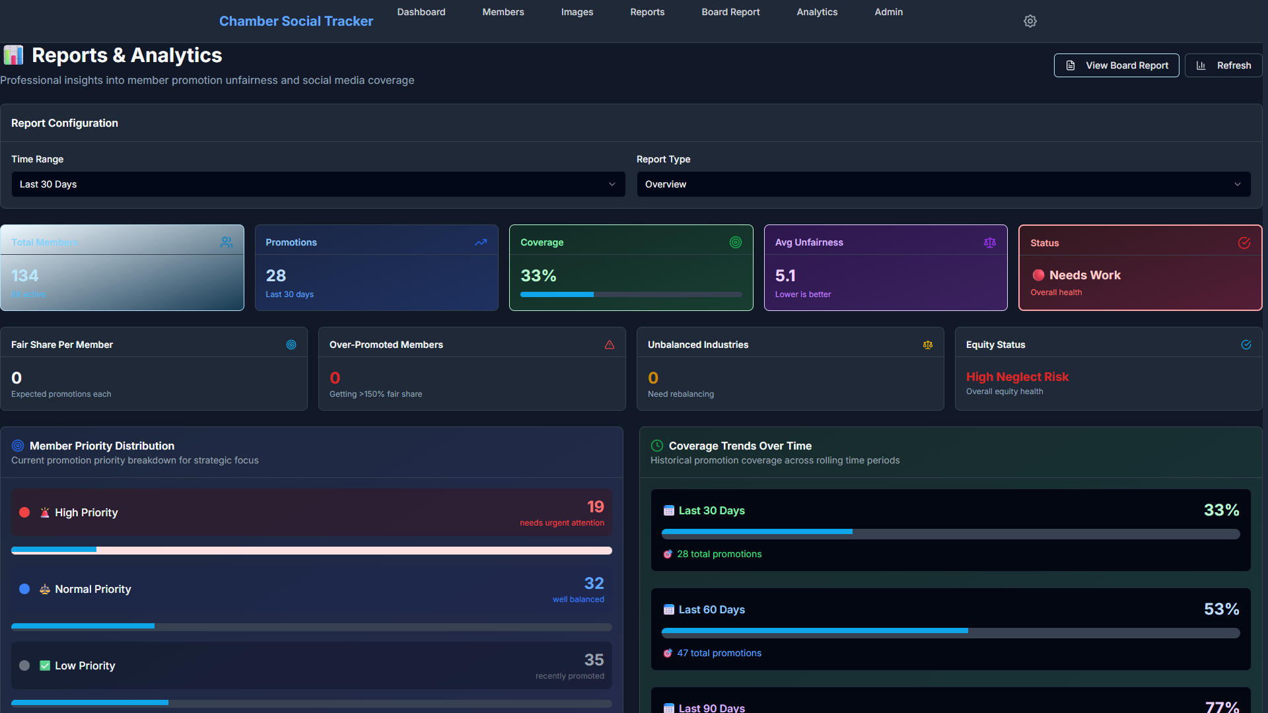1268x713 pixels.
Task: Click the warning triangle on Over-Promoted Members
Action: pyautogui.click(x=609, y=345)
